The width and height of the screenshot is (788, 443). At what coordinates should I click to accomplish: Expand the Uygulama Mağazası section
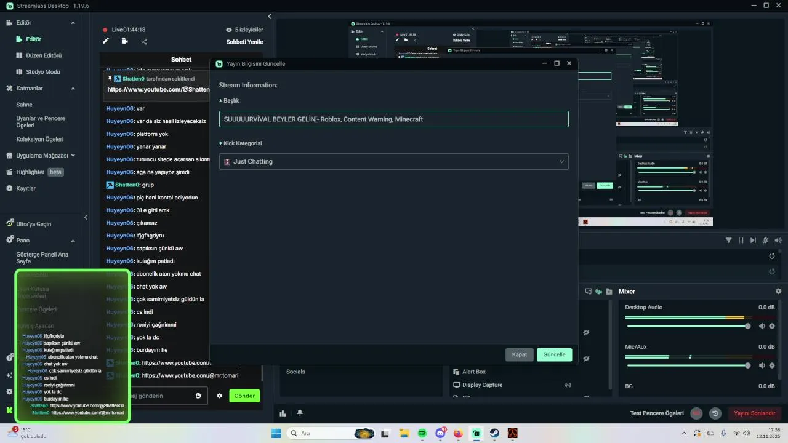[x=73, y=156]
